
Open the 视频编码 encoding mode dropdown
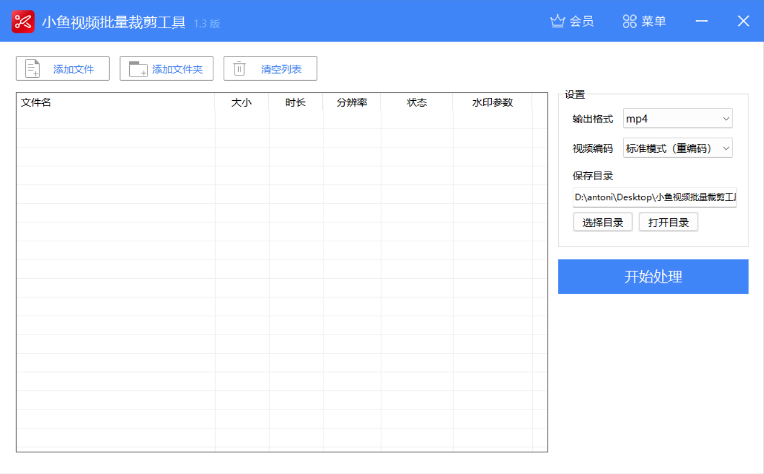pos(678,148)
